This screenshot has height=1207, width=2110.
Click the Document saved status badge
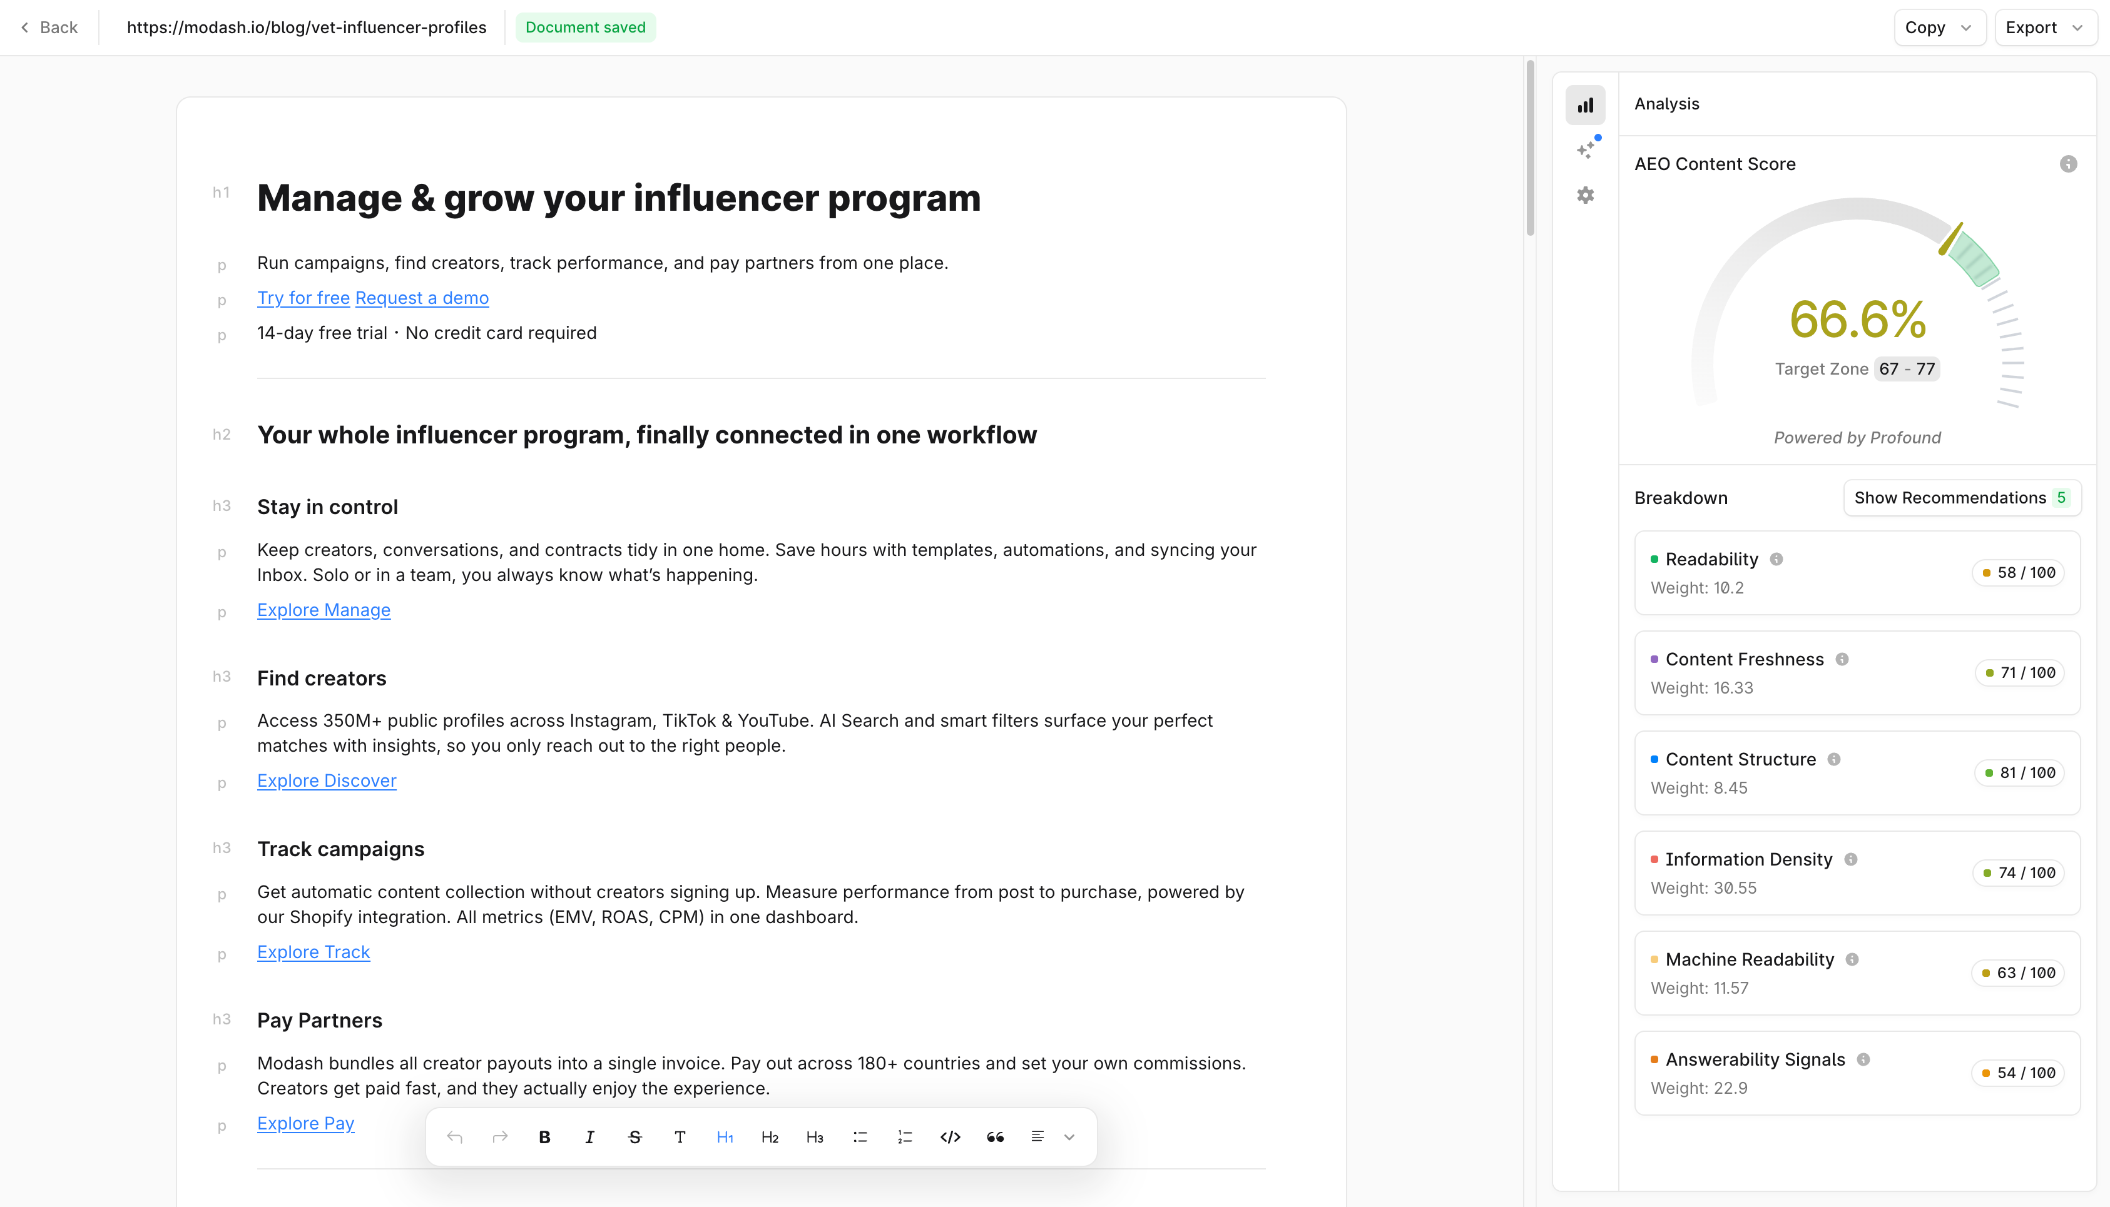(586, 28)
